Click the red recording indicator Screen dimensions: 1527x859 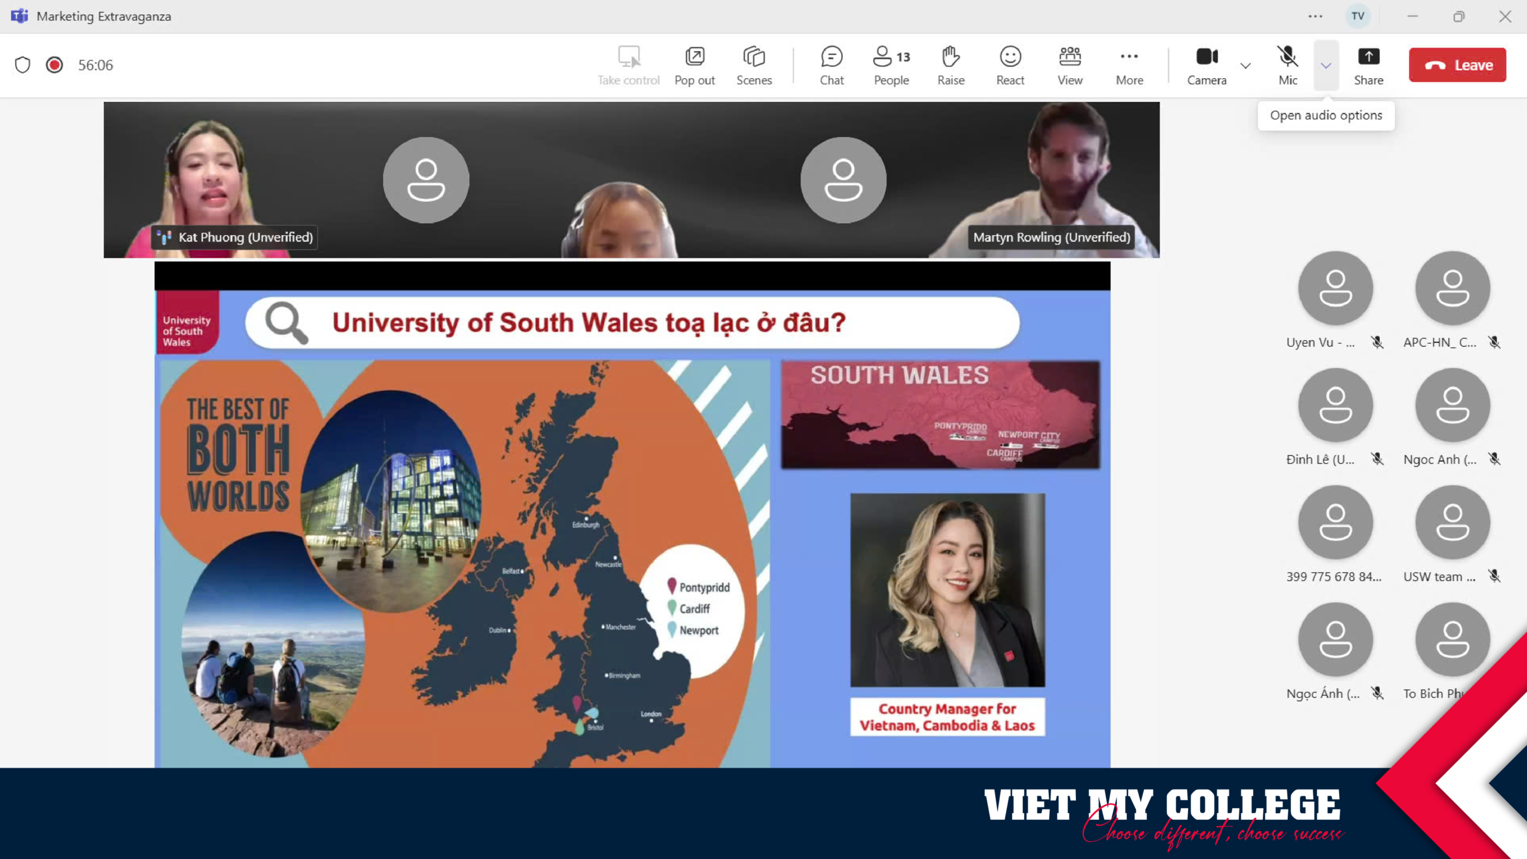click(54, 64)
